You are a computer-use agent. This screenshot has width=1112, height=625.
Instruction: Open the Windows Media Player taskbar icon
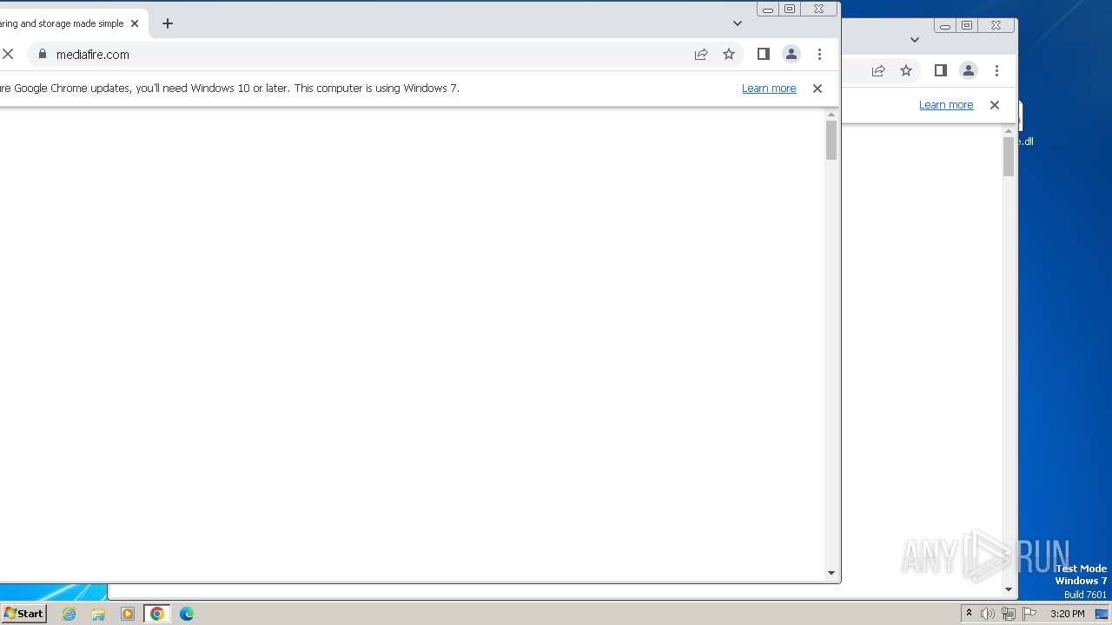pos(128,614)
